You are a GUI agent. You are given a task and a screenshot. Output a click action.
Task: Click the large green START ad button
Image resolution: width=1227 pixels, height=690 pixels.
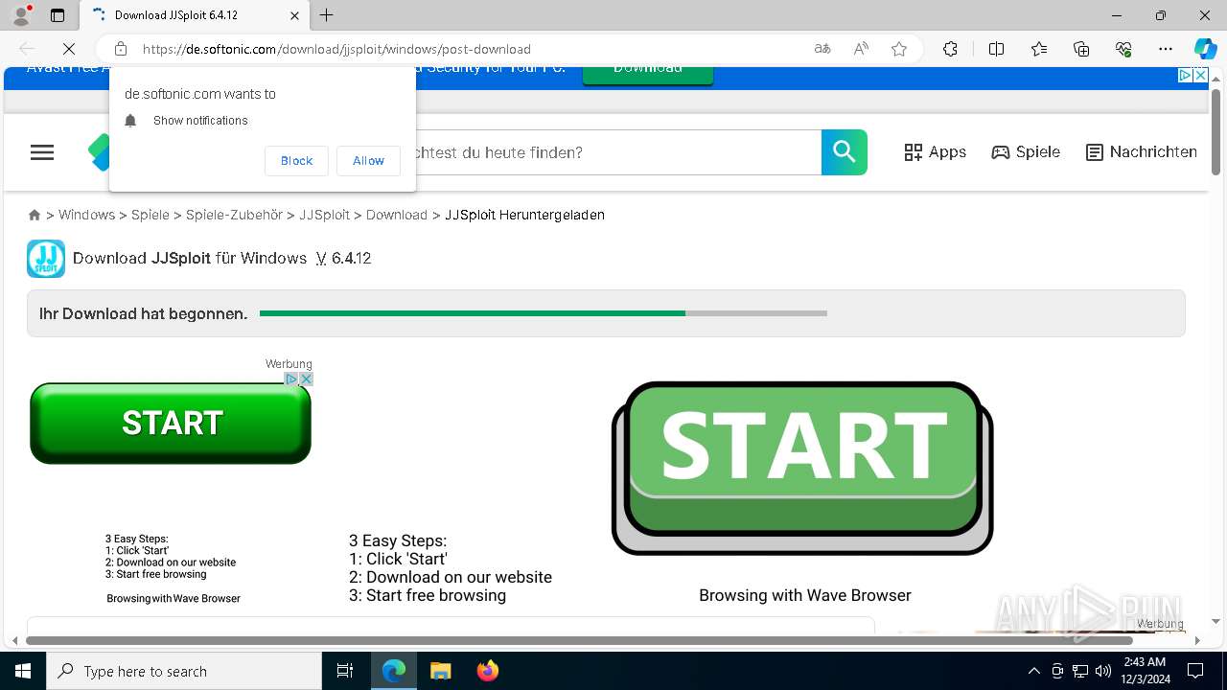[x=802, y=468]
